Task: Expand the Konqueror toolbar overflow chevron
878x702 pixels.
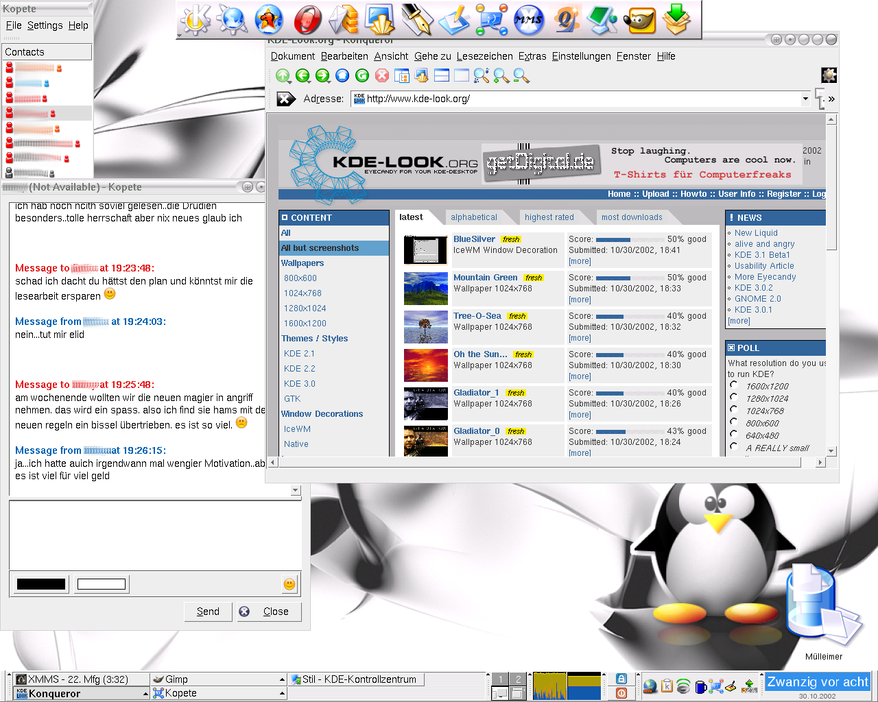Action: (x=831, y=99)
